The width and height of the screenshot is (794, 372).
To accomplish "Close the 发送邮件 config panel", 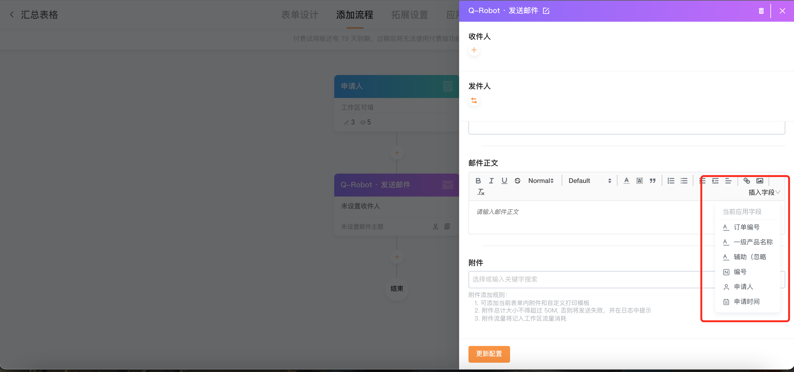I will pyautogui.click(x=783, y=11).
